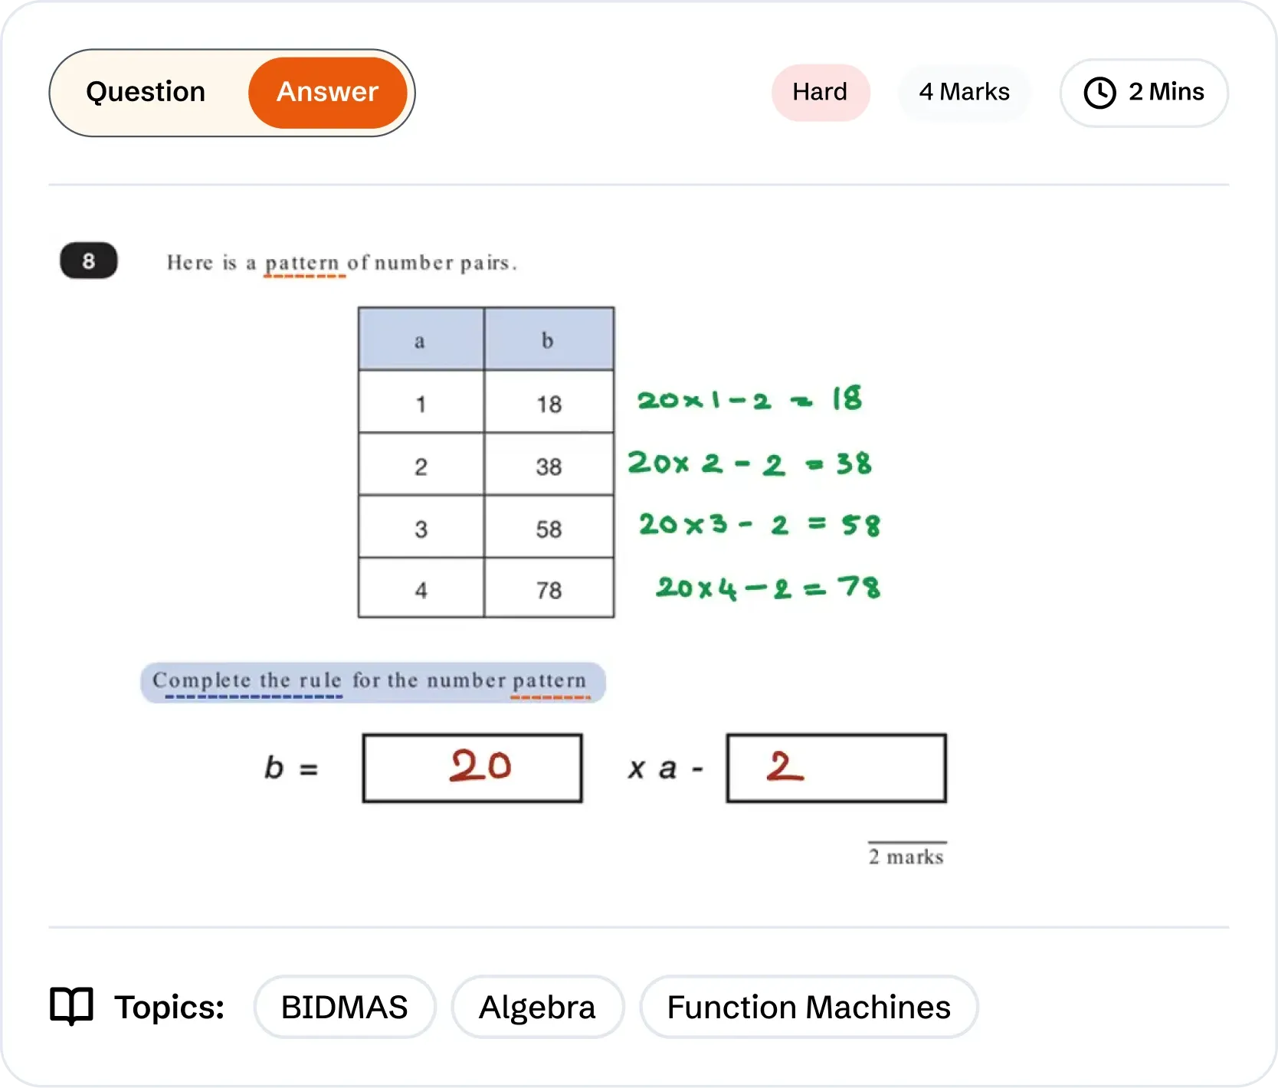Click the table header cell 'a'
The height and width of the screenshot is (1088, 1278).
421,339
